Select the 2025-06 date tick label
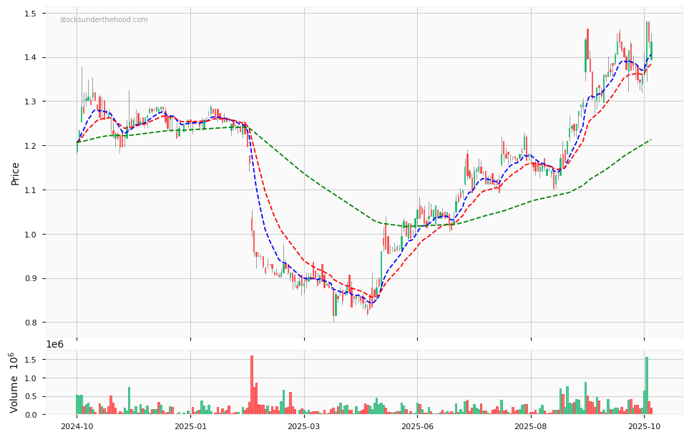The image size is (689, 437). 417,427
